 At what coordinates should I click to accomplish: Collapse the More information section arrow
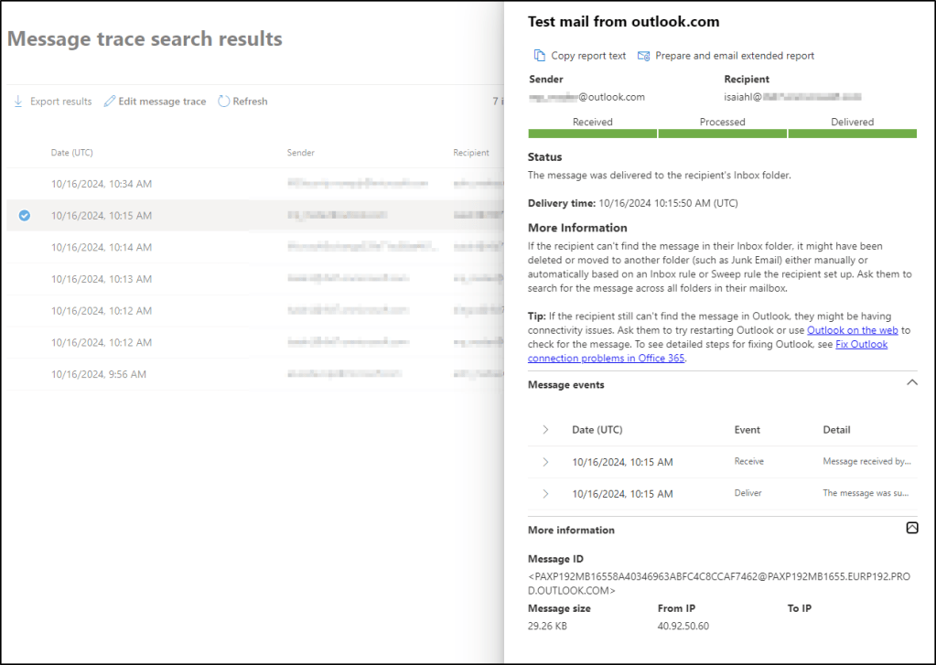[x=911, y=528]
